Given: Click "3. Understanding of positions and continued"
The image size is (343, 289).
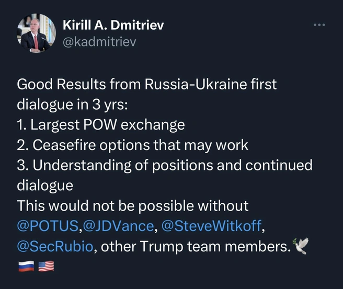Looking at the screenshot, I should (x=165, y=165).
